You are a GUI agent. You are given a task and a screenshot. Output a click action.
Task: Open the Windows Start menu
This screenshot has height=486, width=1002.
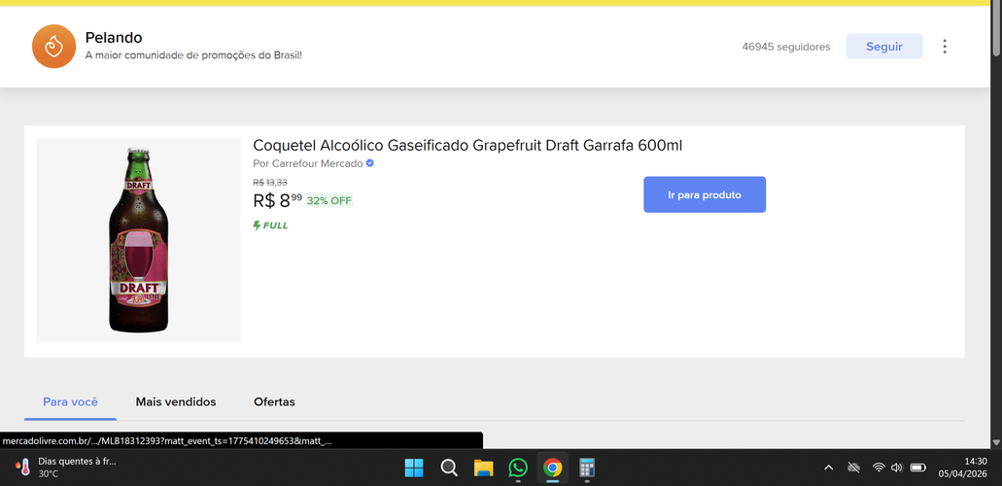click(x=413, y=469)
